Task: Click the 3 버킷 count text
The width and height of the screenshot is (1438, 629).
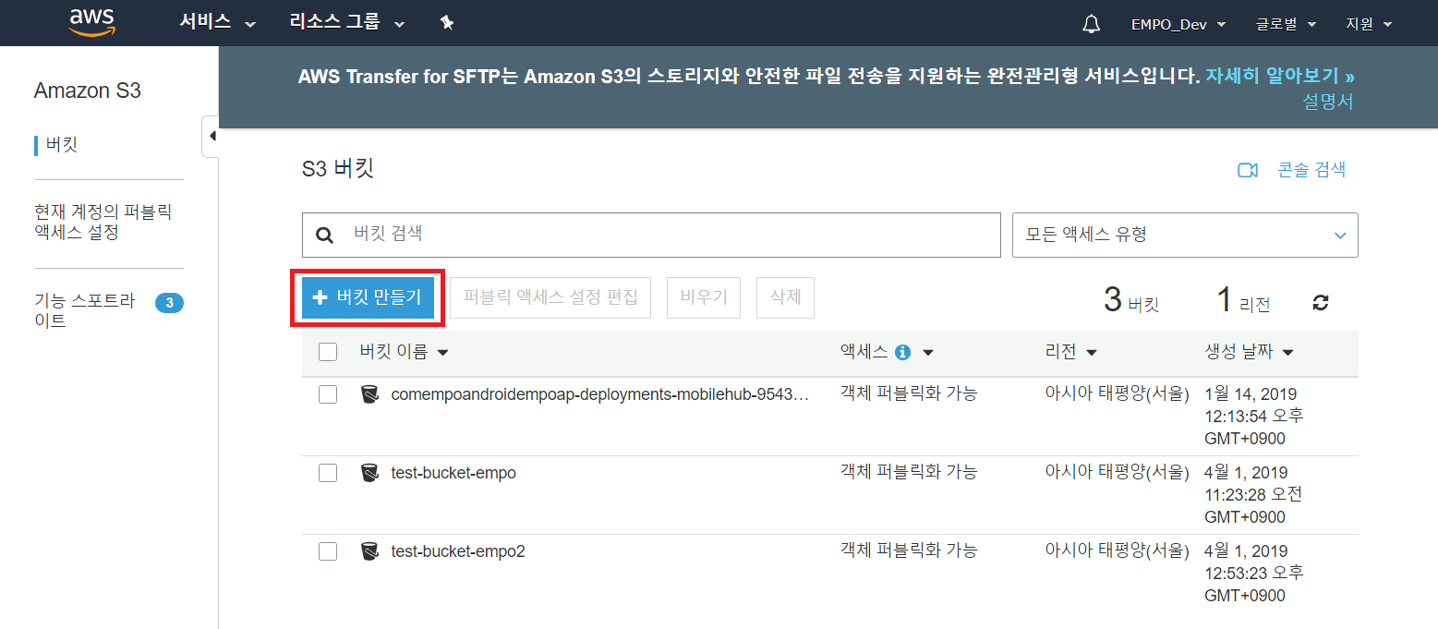Action: tap(1131, 300)
